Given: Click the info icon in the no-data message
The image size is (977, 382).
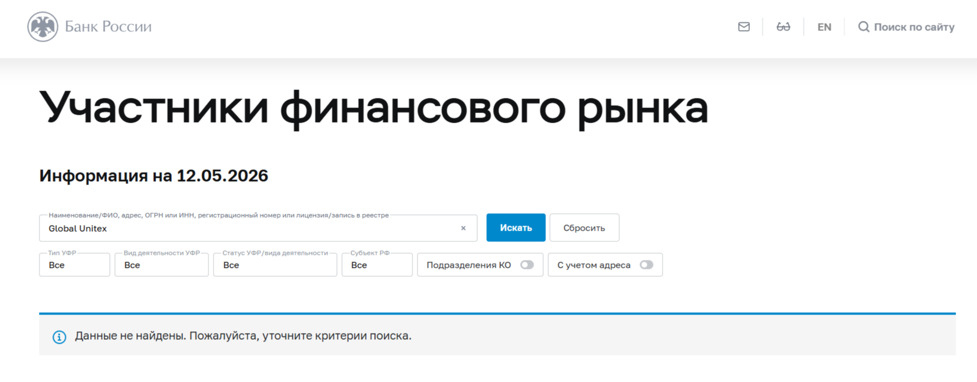Looking at the screenshot, I should click(59, 337).
